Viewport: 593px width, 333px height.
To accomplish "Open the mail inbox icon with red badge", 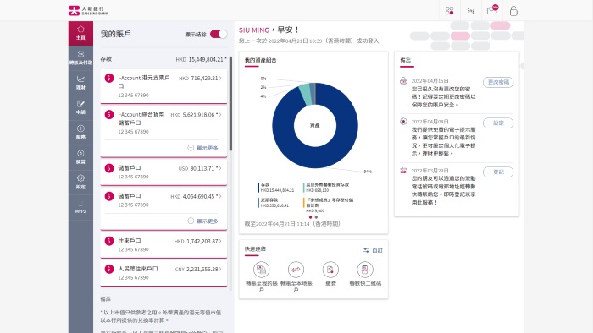I will pyautogui.click(x=492, y=10).
